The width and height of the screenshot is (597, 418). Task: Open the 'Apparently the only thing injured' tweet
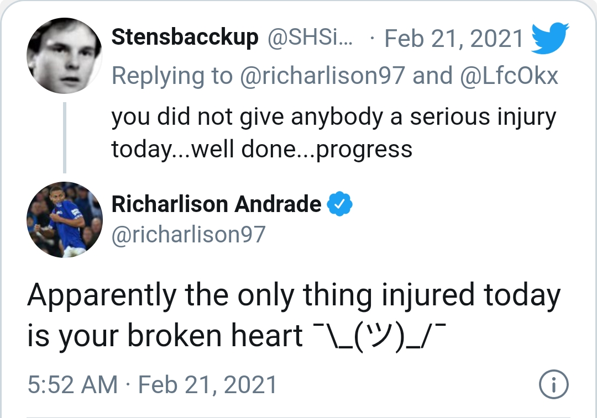coord(294,315)
